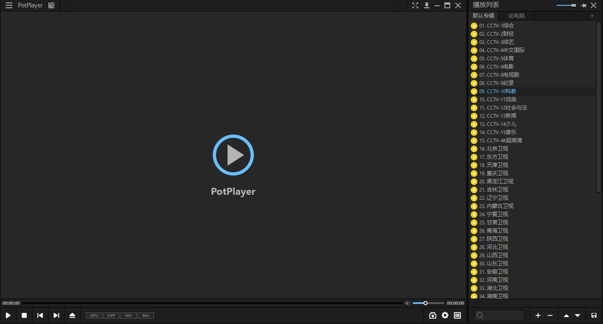The width and height of the screenshot is (603, 324).
Task: Open the settings gear icon
Action: 445,315
